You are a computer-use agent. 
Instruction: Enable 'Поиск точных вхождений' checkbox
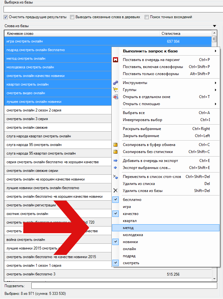[147, 17]
